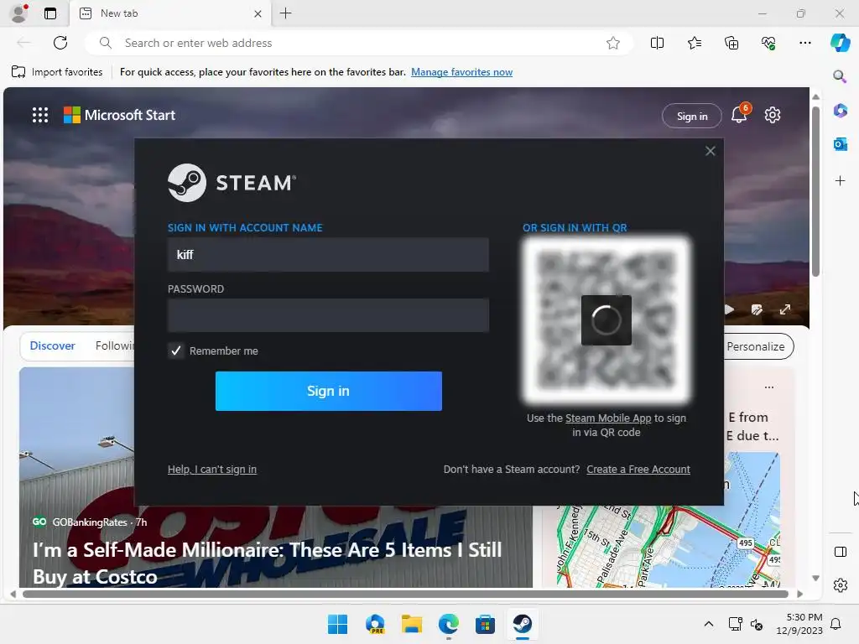This screenshot has height=644, width=859.
Task: Toggle the sidebar panel layout icon
Action: coord(840,552)
